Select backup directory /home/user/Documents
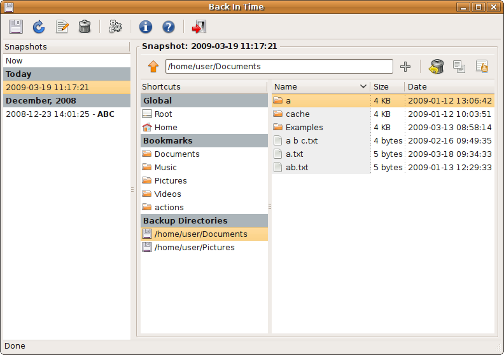The width and height of the screenshot is (504, 355). coord(204,234)
